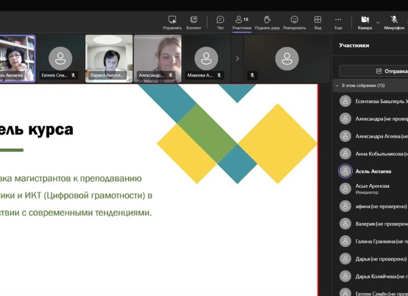Click the Участники (Participants) icon
This screenshot has height=296, width=408.
[x=241, y=22]
